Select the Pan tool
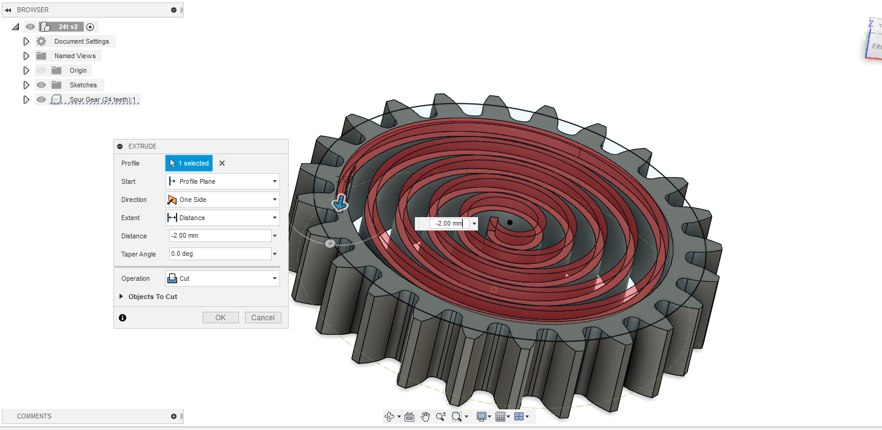Viewport: 882px width, 430px height. coord(425,416)
